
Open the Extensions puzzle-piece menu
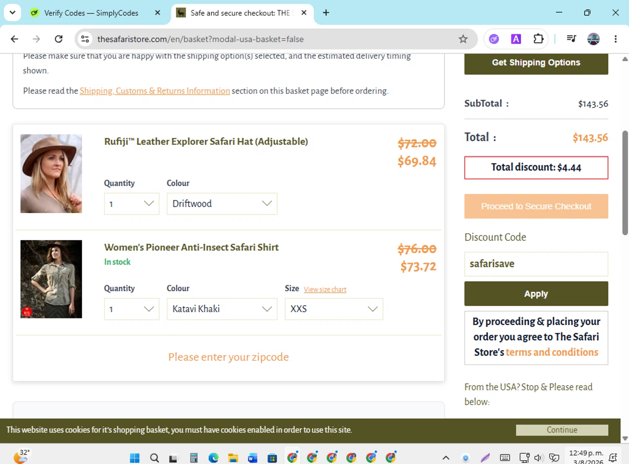tap(538, 39)
